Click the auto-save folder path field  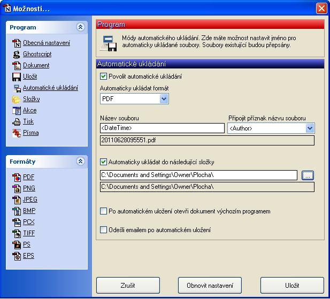(198, 175)
